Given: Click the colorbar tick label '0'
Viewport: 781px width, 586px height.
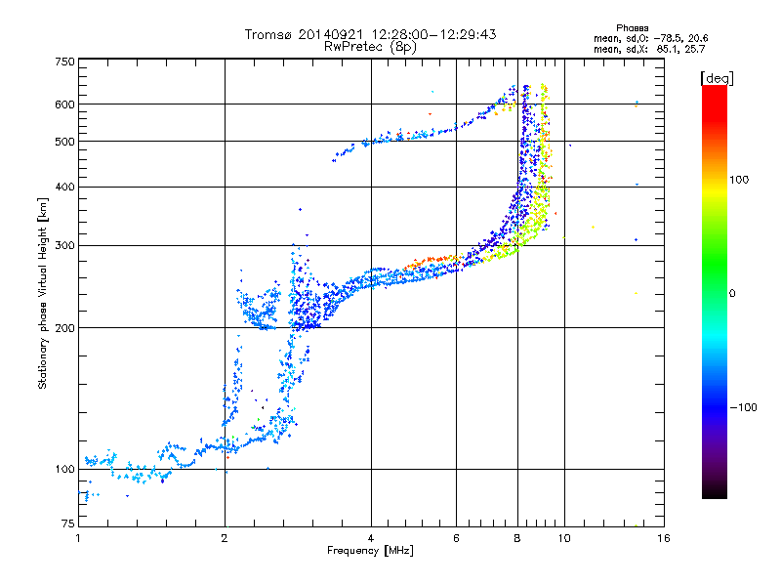Looking at the screenshot, I should (732, 294).
